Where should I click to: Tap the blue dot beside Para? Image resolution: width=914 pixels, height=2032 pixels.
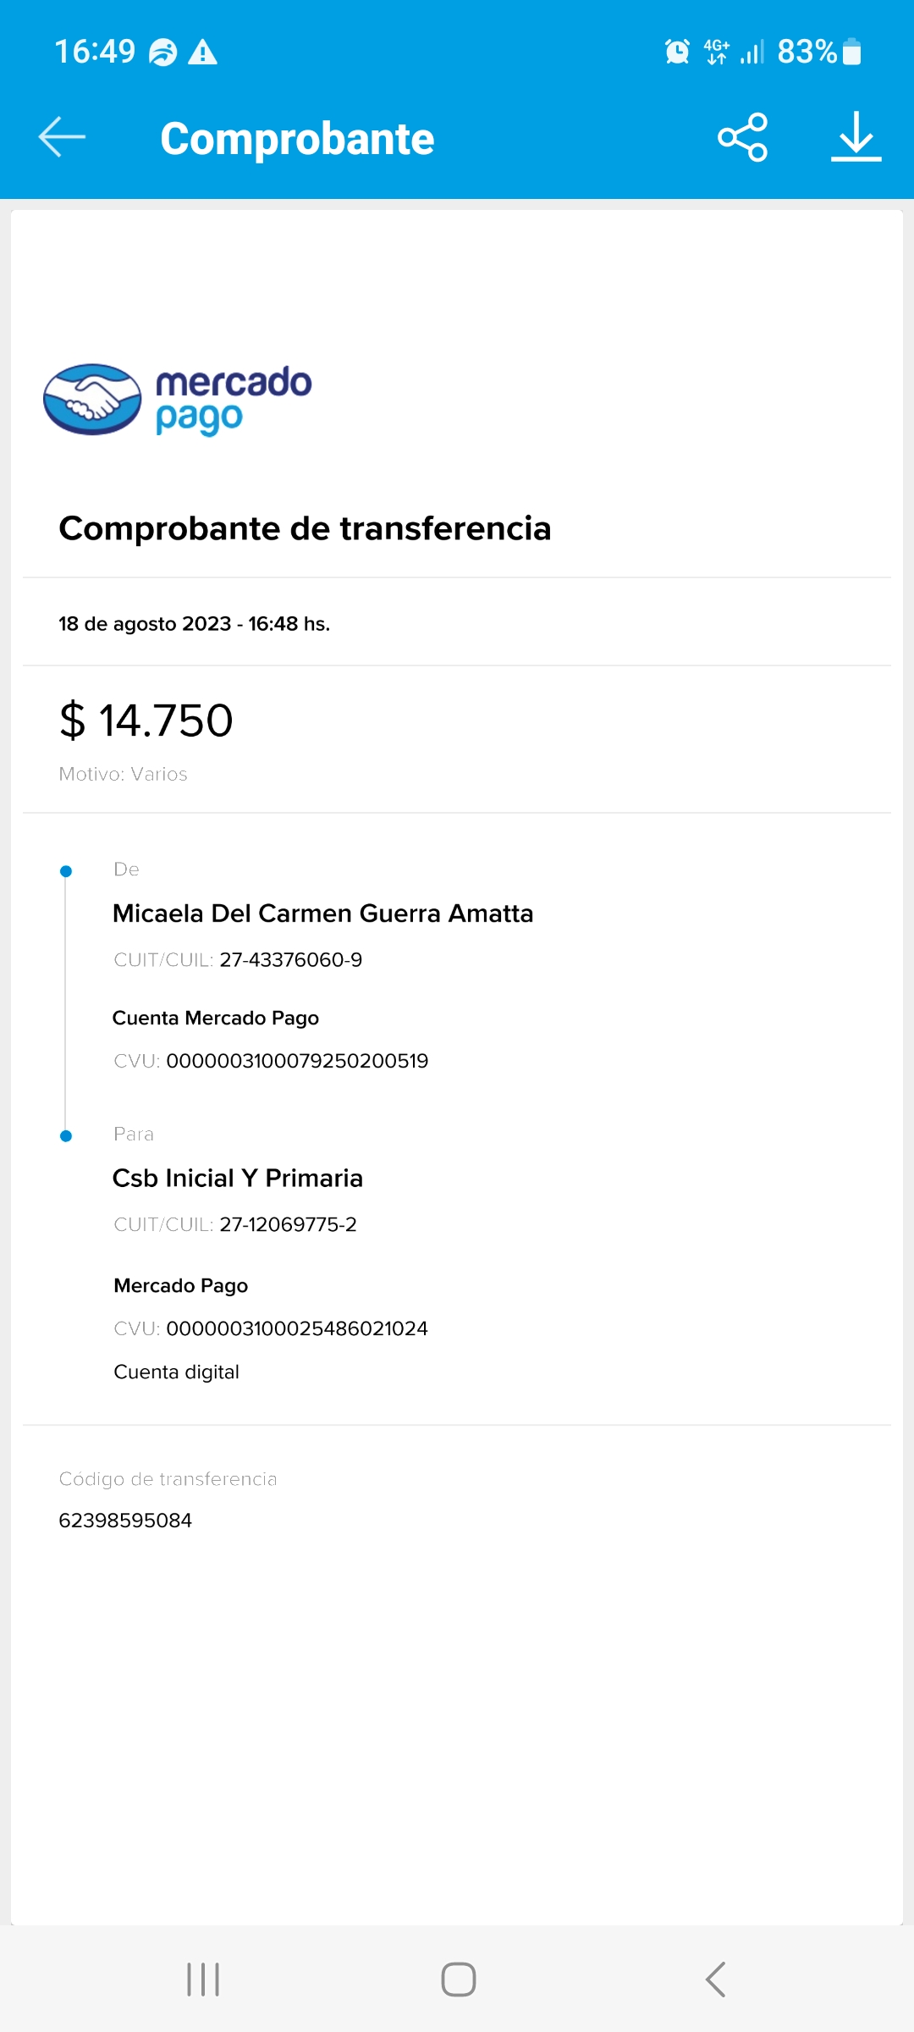click(x=66, y=1136)
